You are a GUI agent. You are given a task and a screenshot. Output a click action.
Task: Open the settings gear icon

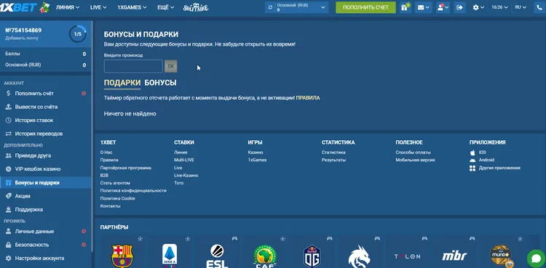pyautogui.click(x=478, y=7)
